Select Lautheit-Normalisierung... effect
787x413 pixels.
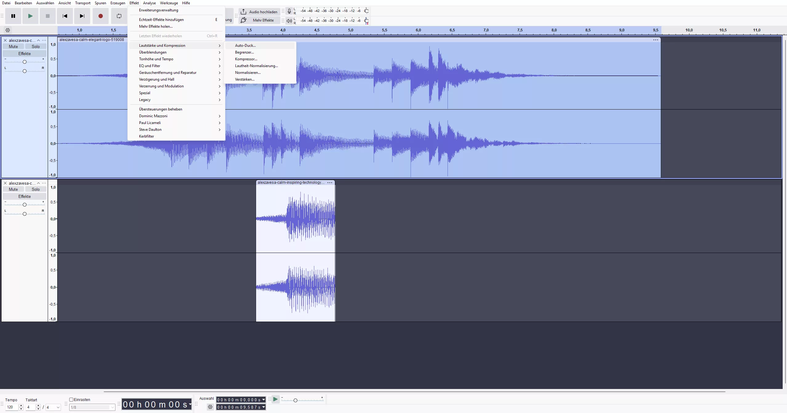click(x=260, y=66)
